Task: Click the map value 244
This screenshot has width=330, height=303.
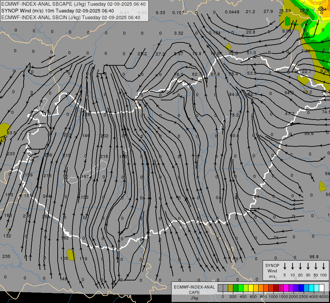Action: (x=47, y=196)
